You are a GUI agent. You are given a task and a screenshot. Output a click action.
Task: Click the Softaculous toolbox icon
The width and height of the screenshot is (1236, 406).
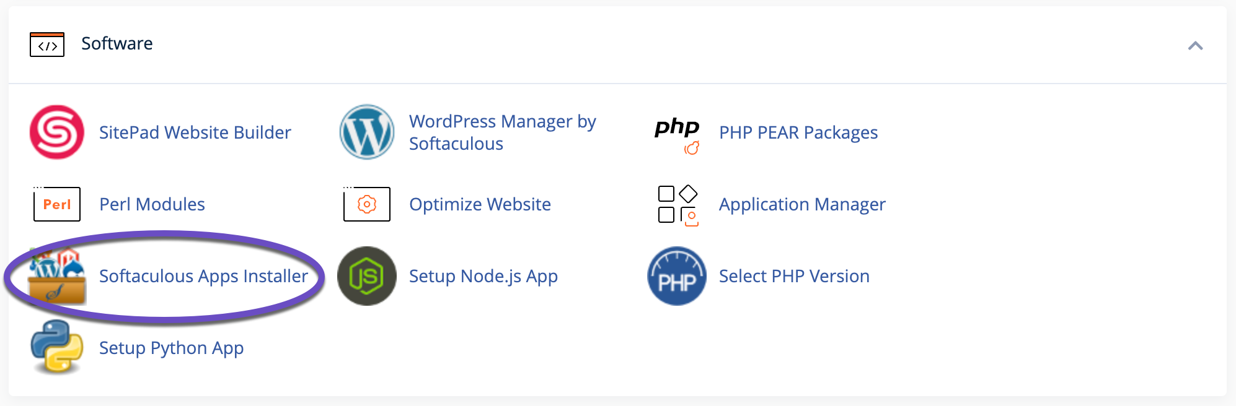pos(57,276)
